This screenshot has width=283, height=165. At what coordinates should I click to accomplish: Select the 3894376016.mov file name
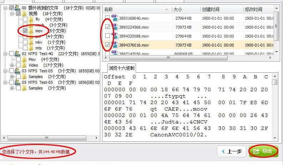pos(134,45)
